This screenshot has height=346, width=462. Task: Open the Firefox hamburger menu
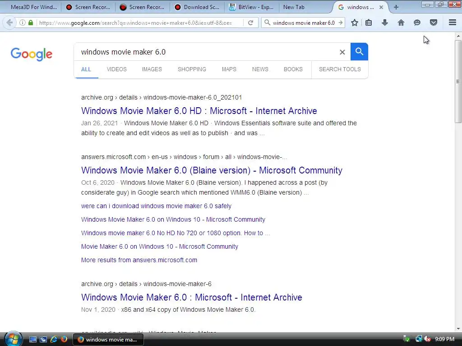tap(453, 23)
